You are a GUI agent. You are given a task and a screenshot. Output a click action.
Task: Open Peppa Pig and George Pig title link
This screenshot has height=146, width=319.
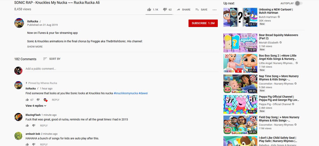click(x=279, y=98)
